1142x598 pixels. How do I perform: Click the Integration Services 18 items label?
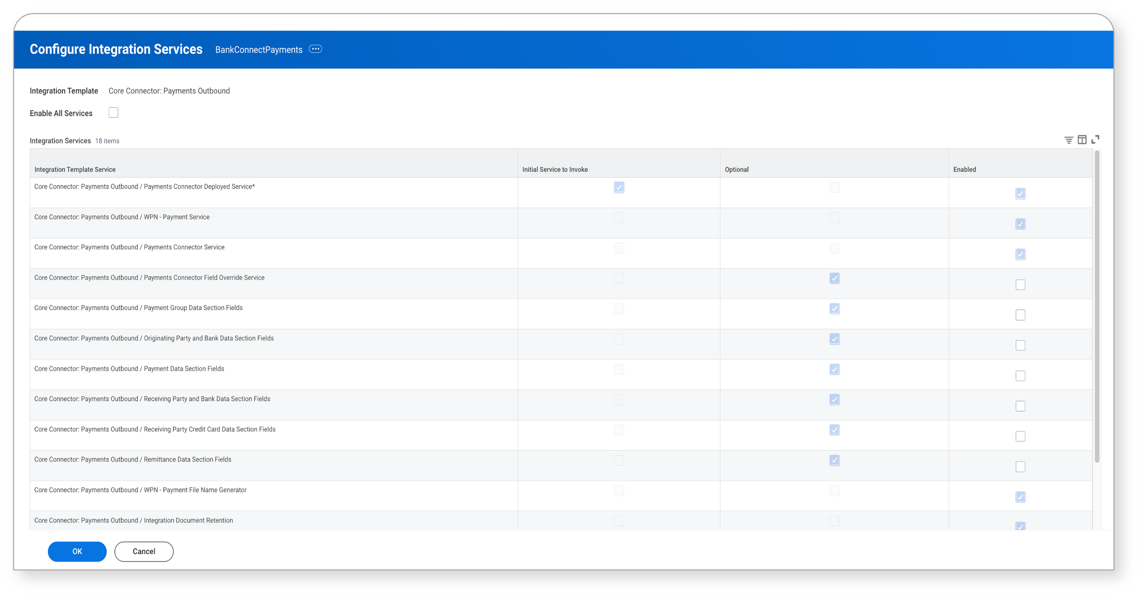click(74, 141)
